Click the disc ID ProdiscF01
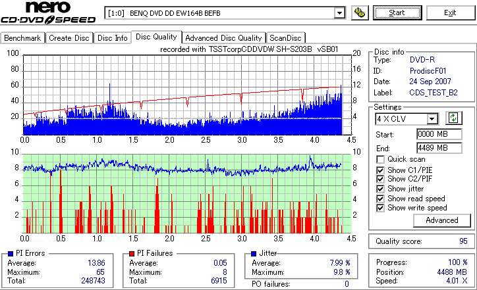477x290 pixels. [428, 71]
